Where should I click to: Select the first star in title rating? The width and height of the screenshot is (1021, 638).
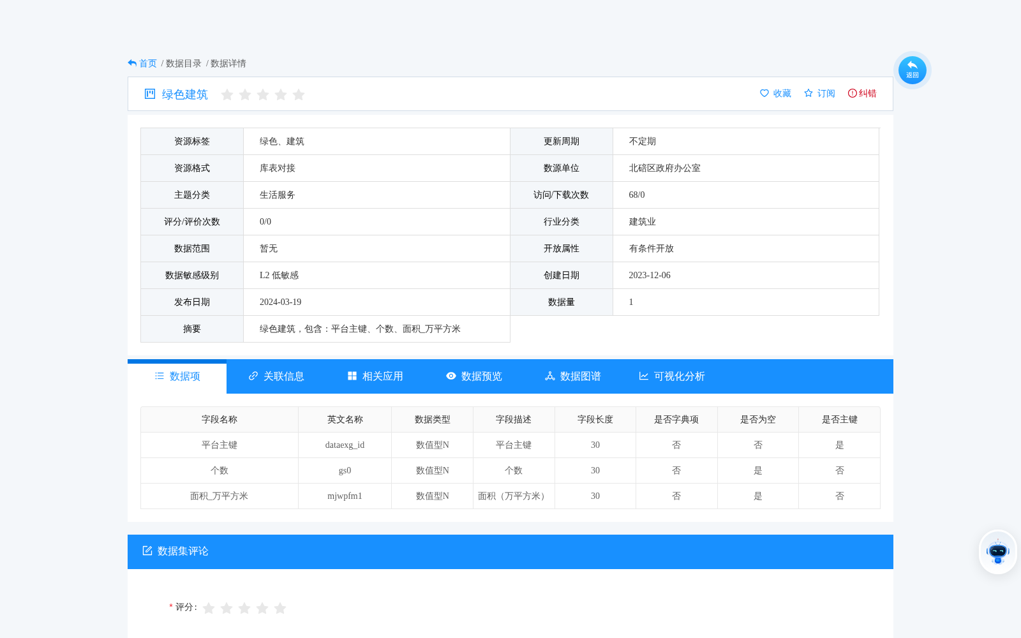point(227,94)
